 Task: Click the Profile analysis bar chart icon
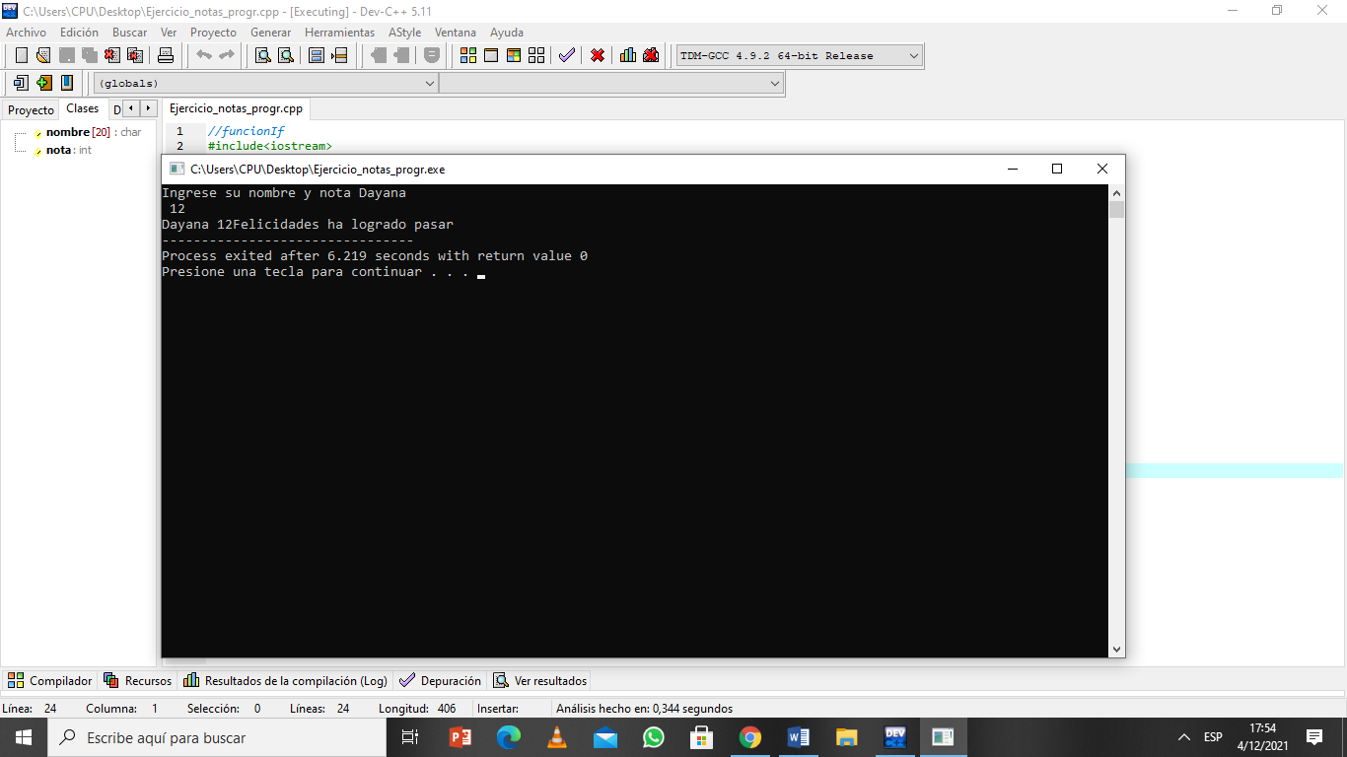(628, 55)
